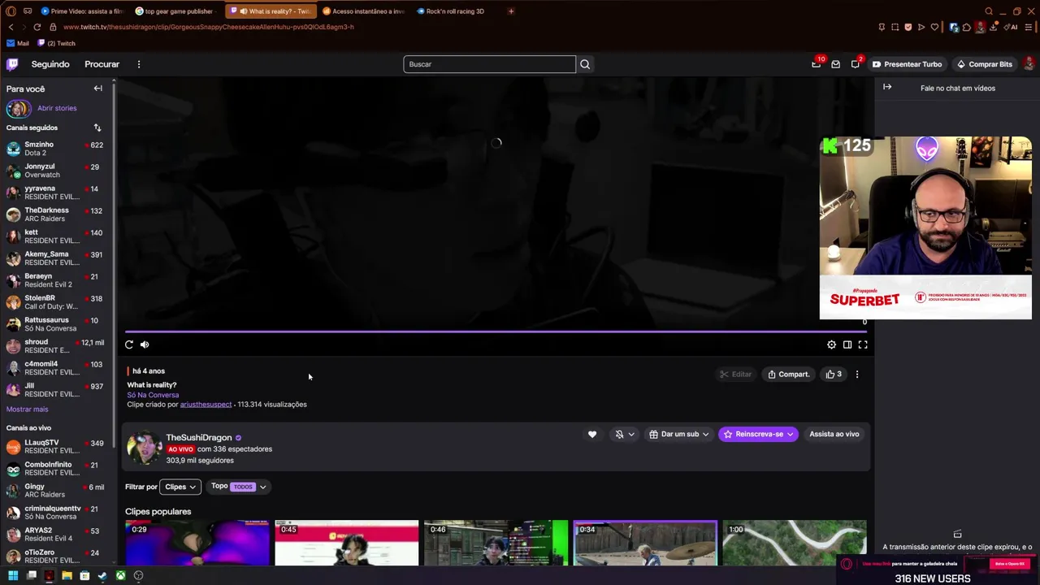Switch the player to fullscreen

point(863,344)
